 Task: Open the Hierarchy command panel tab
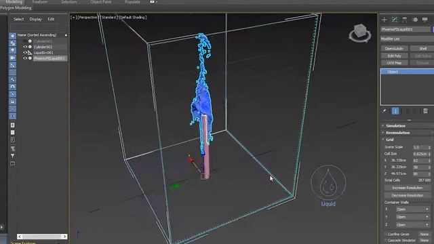tap(405, 20)
